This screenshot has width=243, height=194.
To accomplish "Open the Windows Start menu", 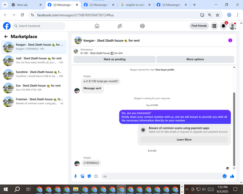I will (x=6, y=189).
